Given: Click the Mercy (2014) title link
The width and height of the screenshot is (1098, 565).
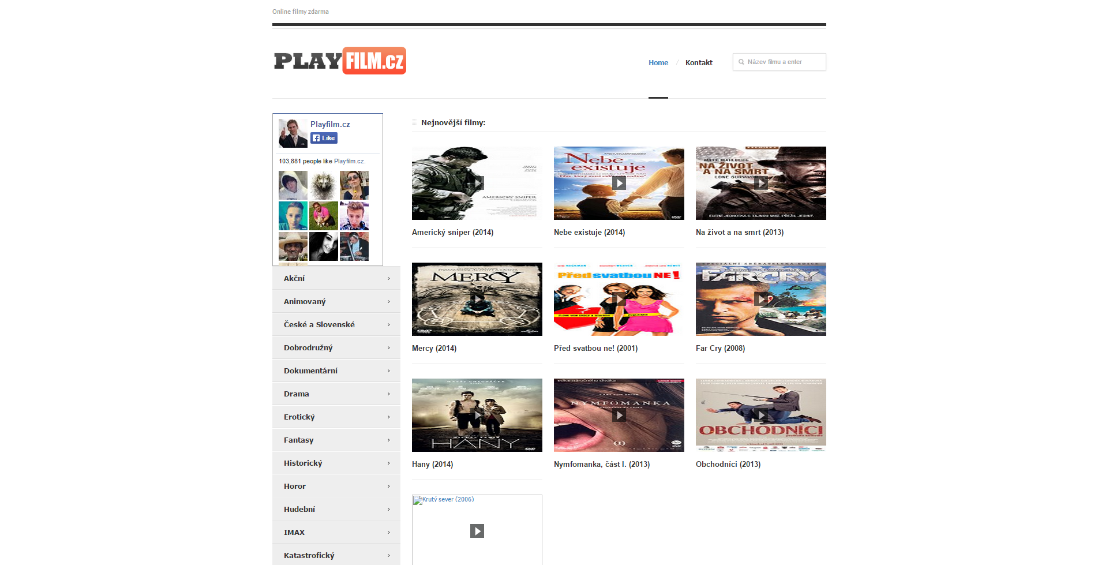Looking at the screenshot, I should [434, 348].
